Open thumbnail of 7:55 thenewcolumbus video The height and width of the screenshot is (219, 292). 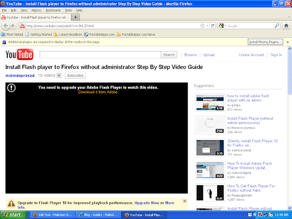(210, 125)
